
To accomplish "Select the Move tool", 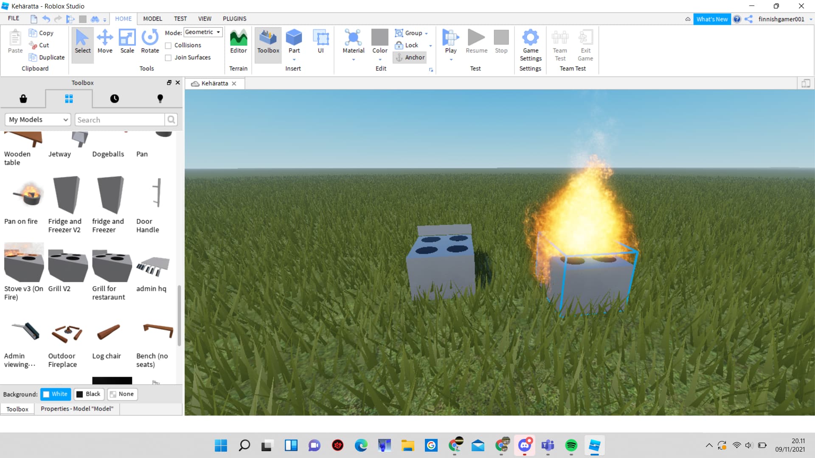I will tap(105, 42).
